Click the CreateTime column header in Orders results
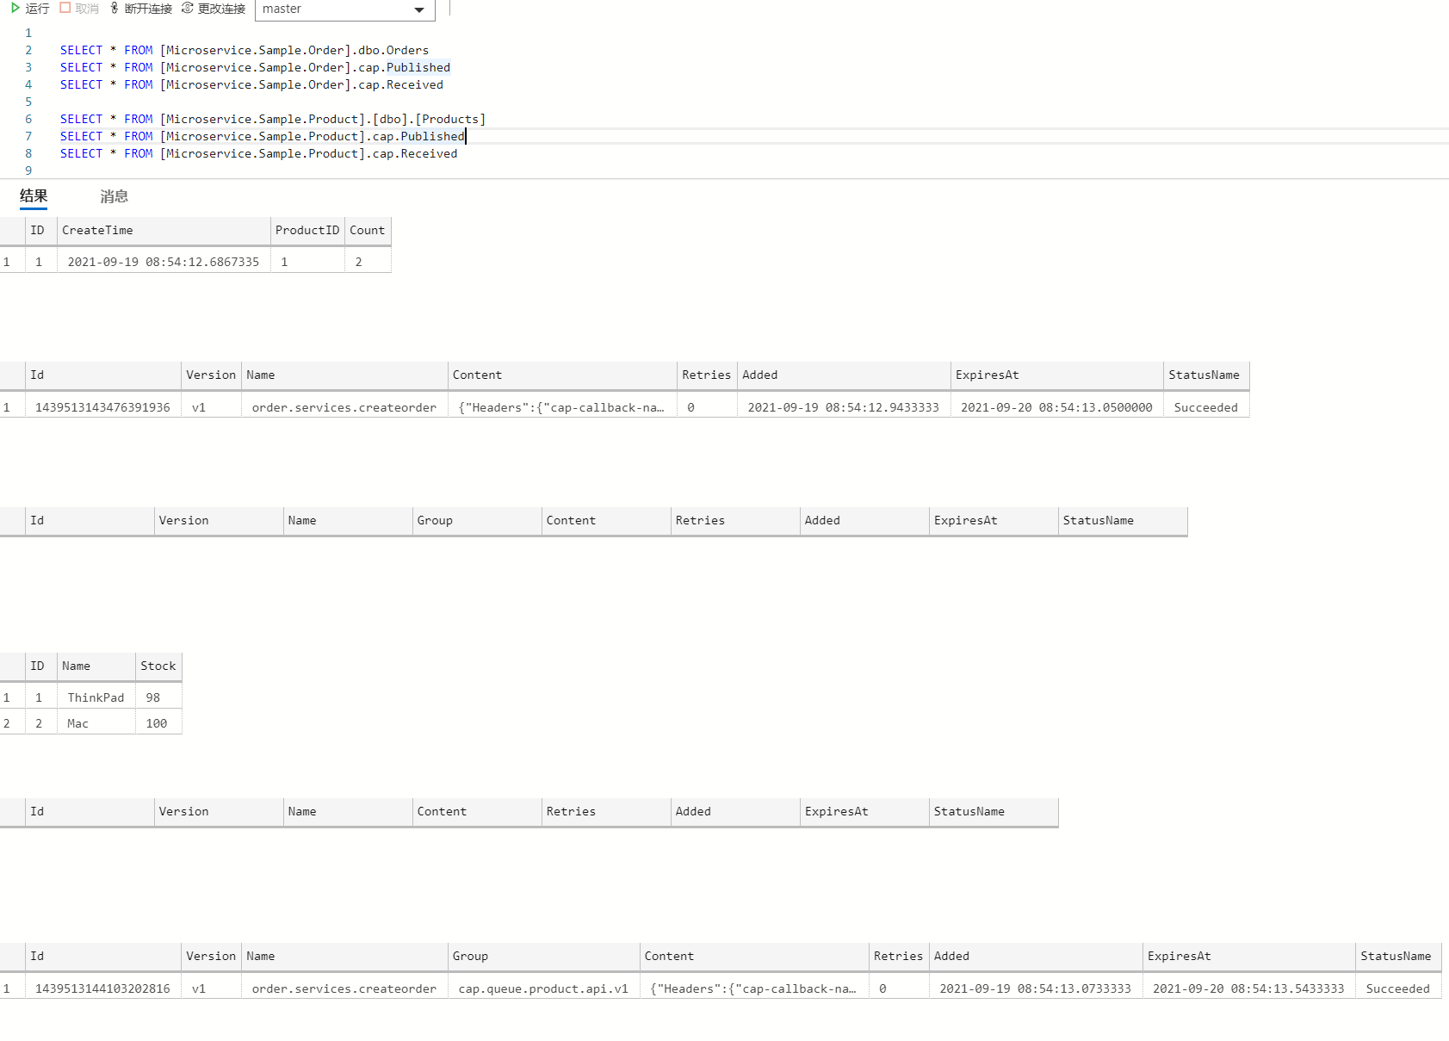This screenshot has height=1041, width=1449. pos(97,231)
